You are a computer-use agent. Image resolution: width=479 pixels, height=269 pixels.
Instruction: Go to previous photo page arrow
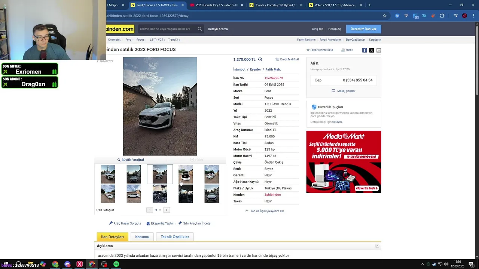coord(150,210)
